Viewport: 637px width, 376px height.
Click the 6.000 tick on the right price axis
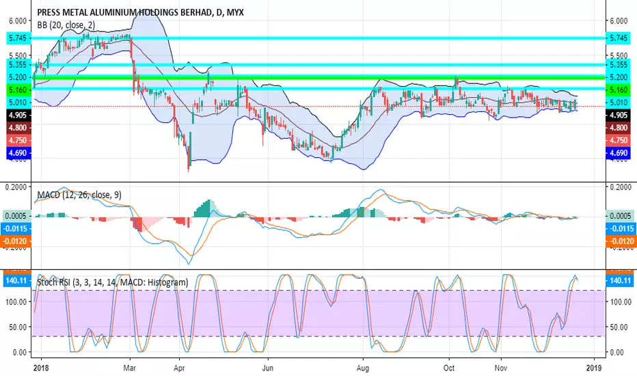[618, 21]
